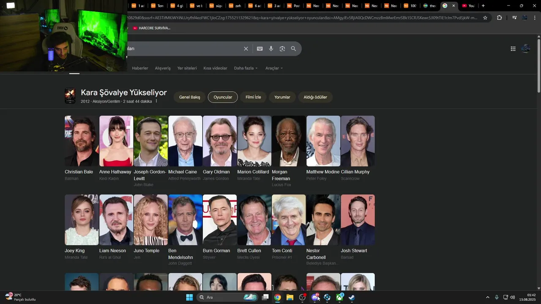This screenshot has width=541, height=304.
Task: Expand the Daha fazla dropdown
Action: (x=246, y=68)
